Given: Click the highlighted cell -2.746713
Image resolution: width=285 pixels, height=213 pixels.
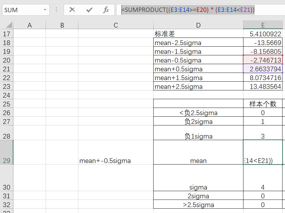Looking at the screenshot, I should click(x=263, y=60).
